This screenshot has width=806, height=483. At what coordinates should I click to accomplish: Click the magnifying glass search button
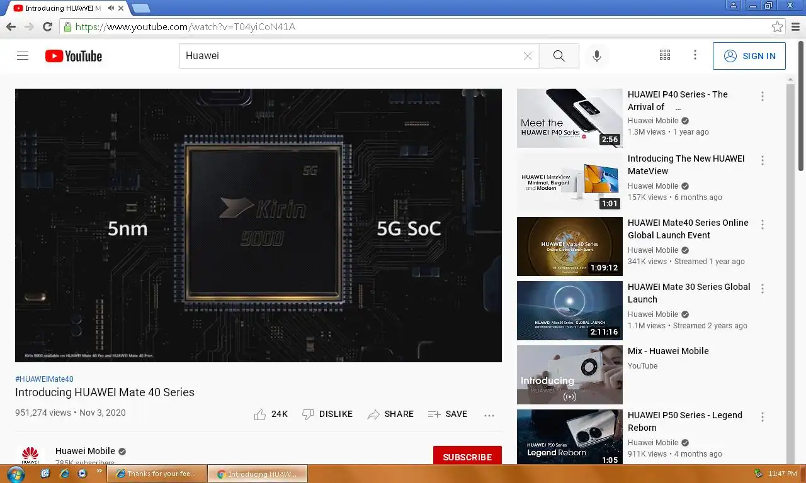tap(559, 56)
